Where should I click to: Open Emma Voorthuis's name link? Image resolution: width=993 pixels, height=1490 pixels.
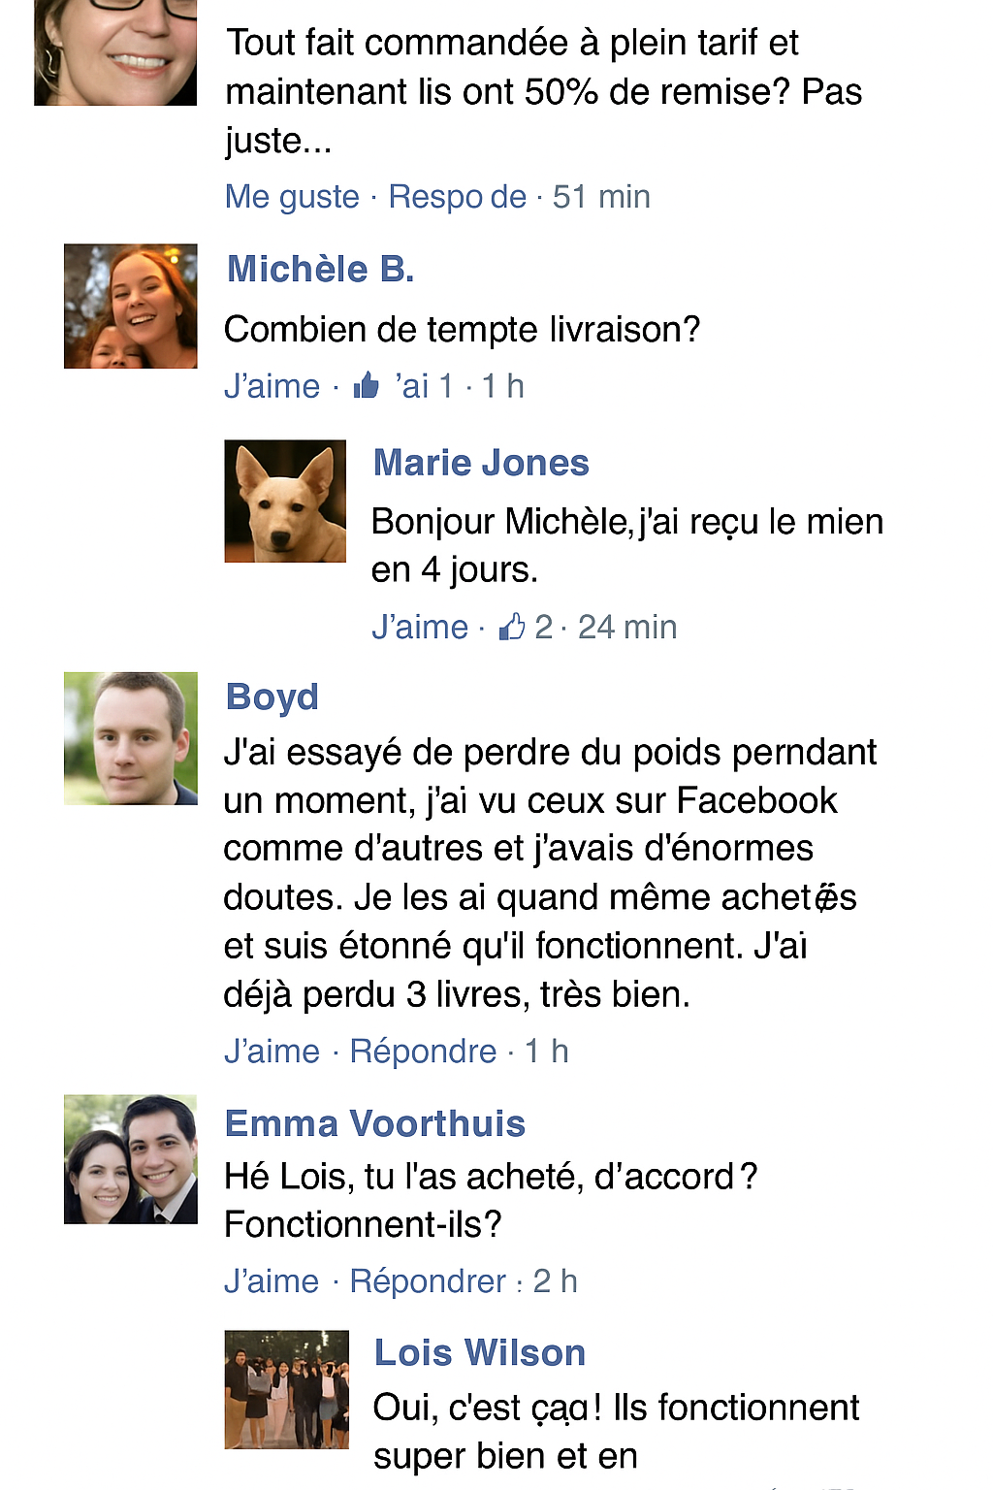(x=374, y=1123)
